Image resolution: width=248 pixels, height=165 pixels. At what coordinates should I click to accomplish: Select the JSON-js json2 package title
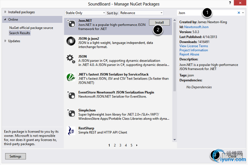(x=89, y=38)
